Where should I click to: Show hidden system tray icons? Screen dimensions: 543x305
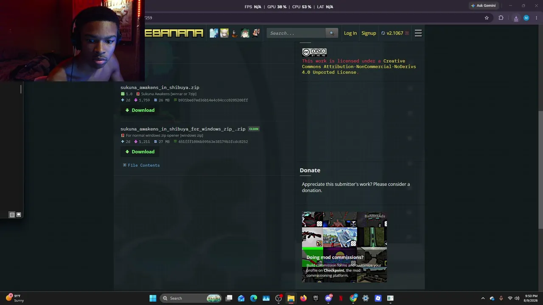(x=483, y=298)
